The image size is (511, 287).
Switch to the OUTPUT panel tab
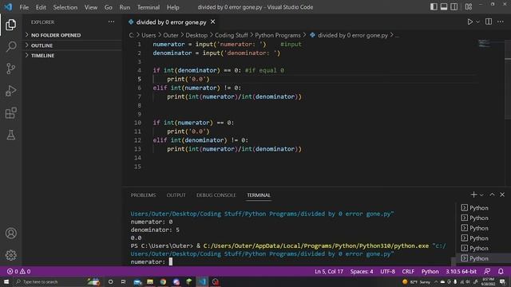pos(176,195)
